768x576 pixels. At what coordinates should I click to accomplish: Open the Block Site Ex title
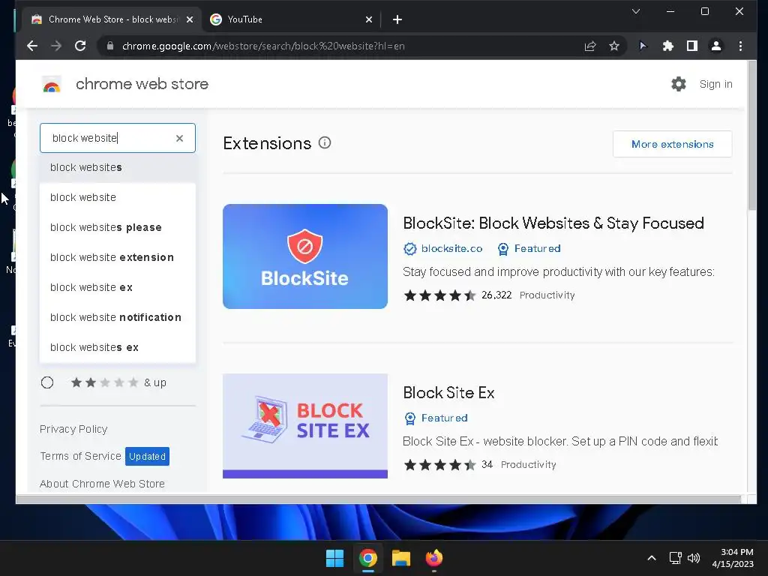click(x=448, y=393)
